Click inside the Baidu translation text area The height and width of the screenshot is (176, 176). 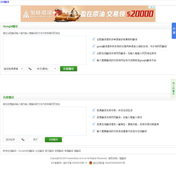coord(44,121)
